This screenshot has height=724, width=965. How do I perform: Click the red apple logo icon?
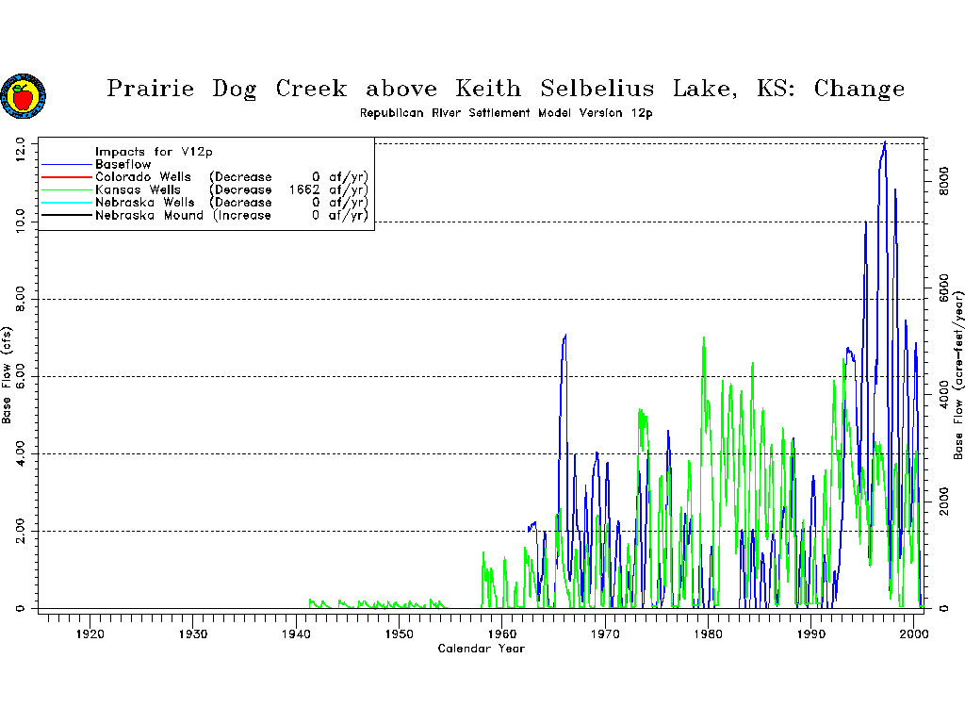(x=24, y=96)
